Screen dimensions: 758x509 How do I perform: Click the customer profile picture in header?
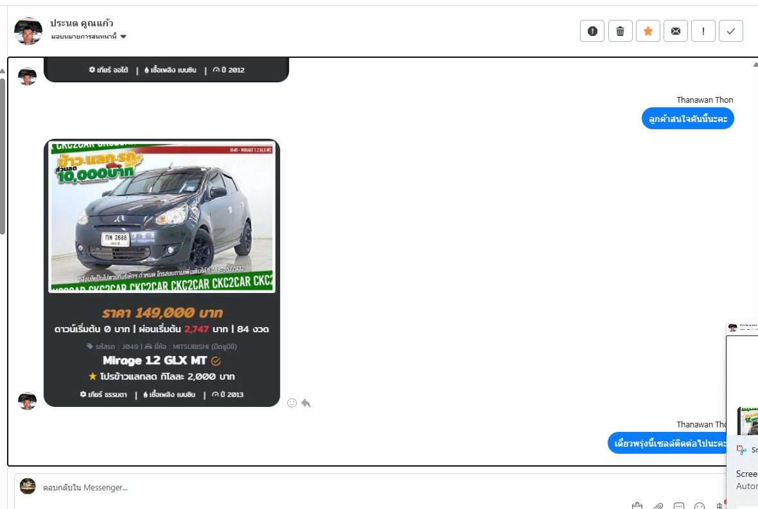[x=28, y=31]
